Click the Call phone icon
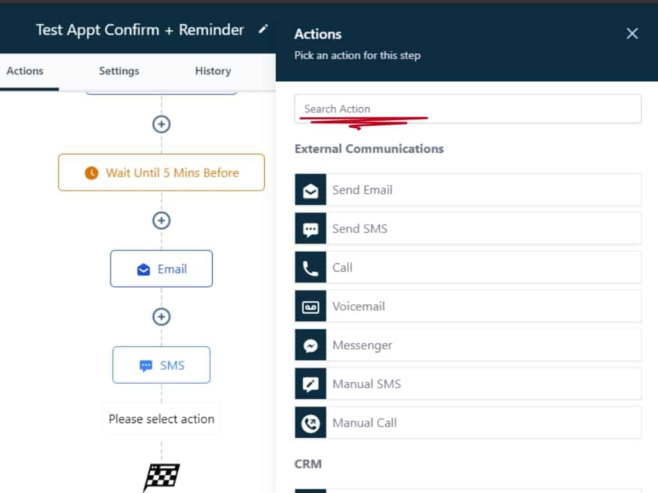 click(310, 268)
